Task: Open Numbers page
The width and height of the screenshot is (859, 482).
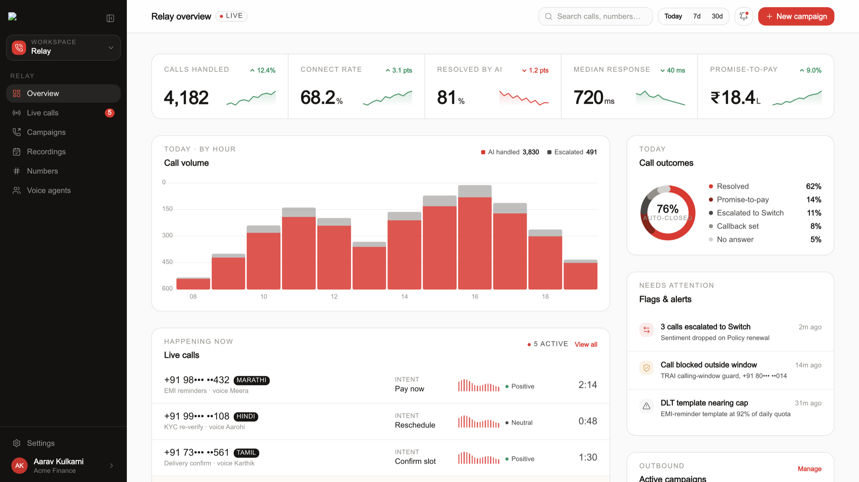Action: (63, 171)
